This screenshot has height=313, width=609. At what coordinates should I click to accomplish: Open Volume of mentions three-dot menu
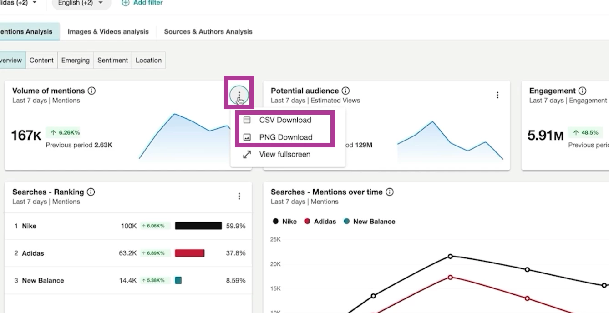pos(239,95)
